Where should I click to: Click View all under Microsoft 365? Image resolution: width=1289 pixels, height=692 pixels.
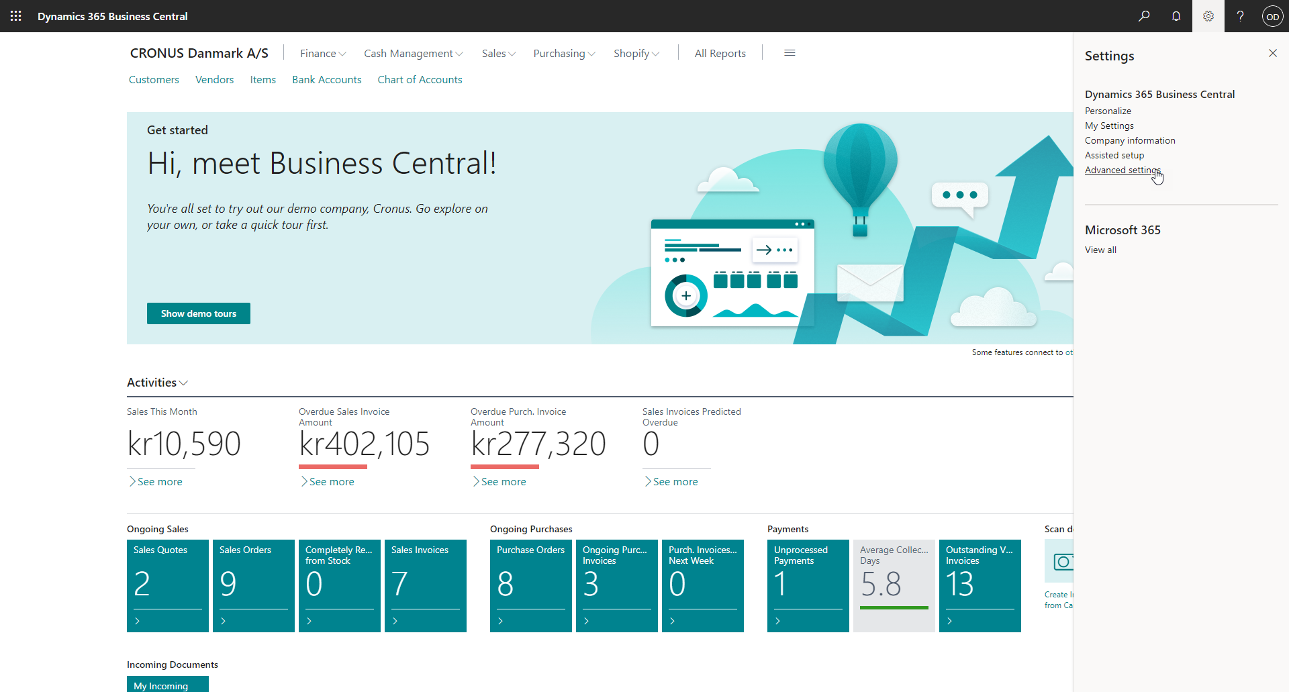[x=1100, y=250]
